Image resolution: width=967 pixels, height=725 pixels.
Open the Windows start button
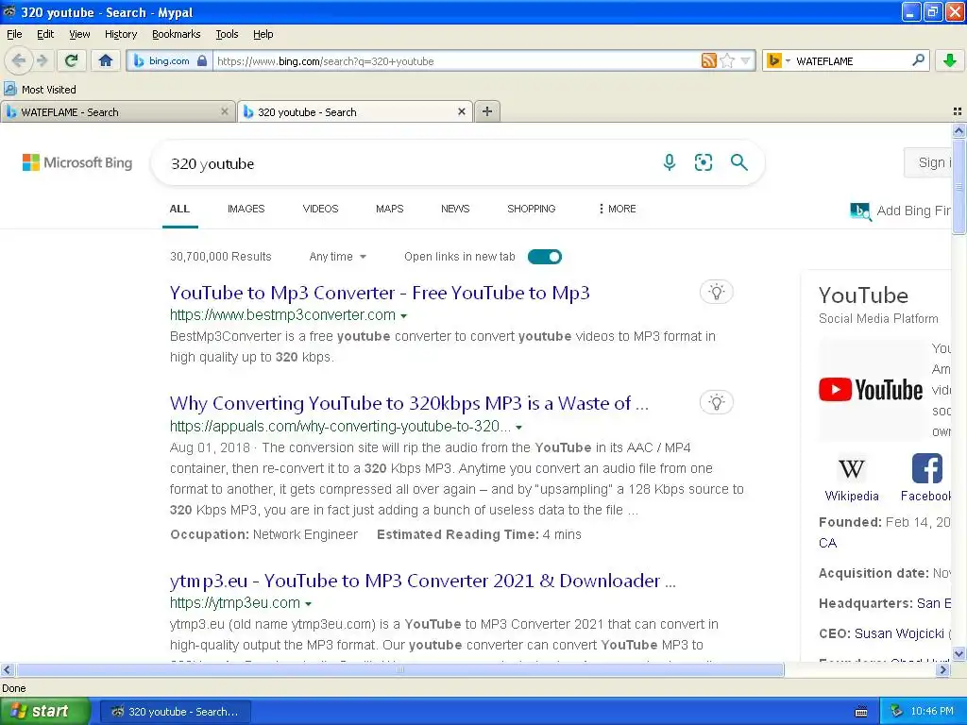tap(44, 711)
